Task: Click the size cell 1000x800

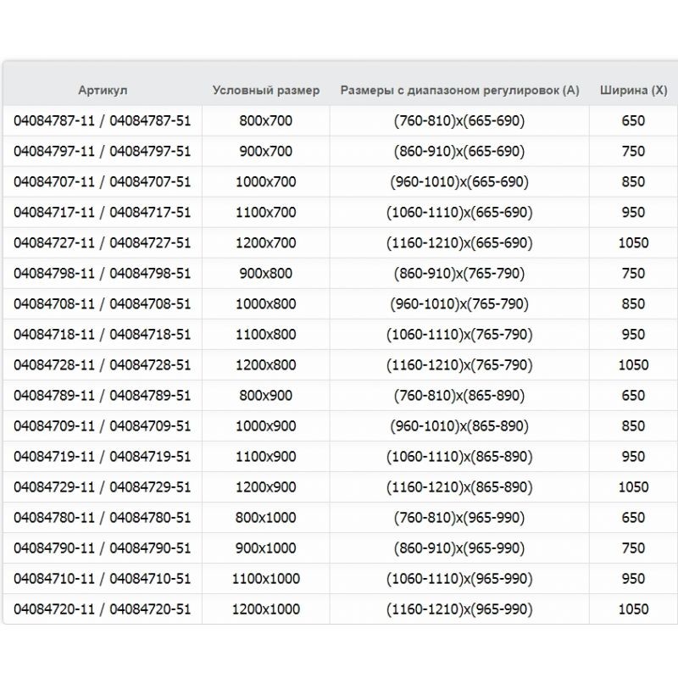Action: pyautogui.click(x=266, y=304)
